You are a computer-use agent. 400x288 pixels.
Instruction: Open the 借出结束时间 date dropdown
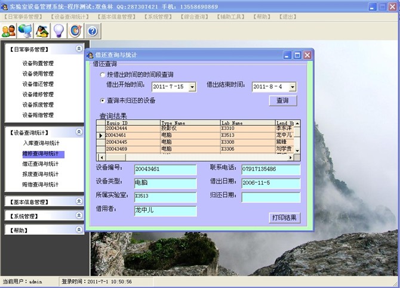pyautogui.click(x=292, y=87)
